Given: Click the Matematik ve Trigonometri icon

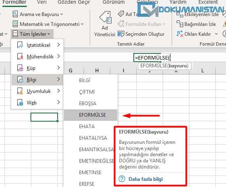Looking at the screenshot, I should pos(15,24).
